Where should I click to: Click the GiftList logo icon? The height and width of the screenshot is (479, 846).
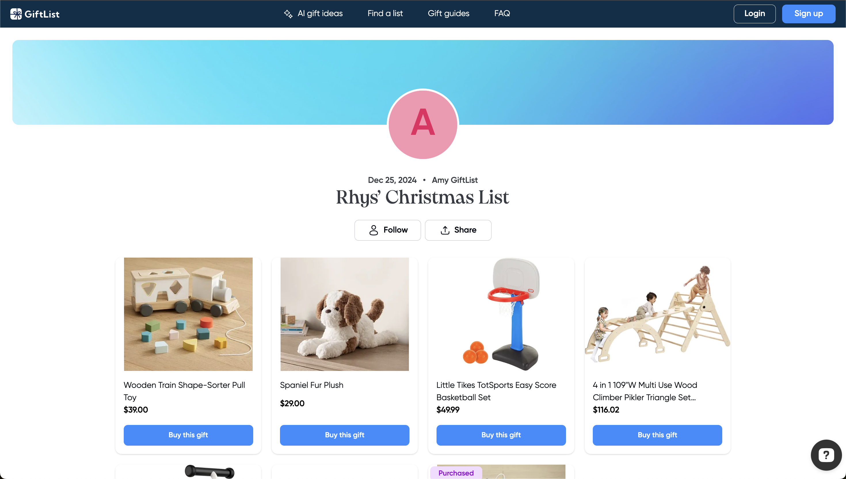coord(16,14)
